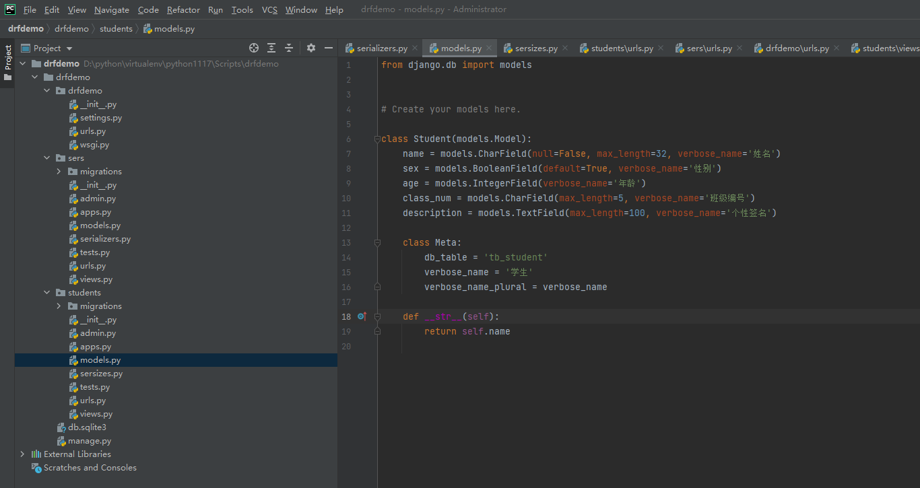This screenshot has height=488, width=920.
Task: Select serializers.py under sers folder
Action: click(x=105, y=239)
